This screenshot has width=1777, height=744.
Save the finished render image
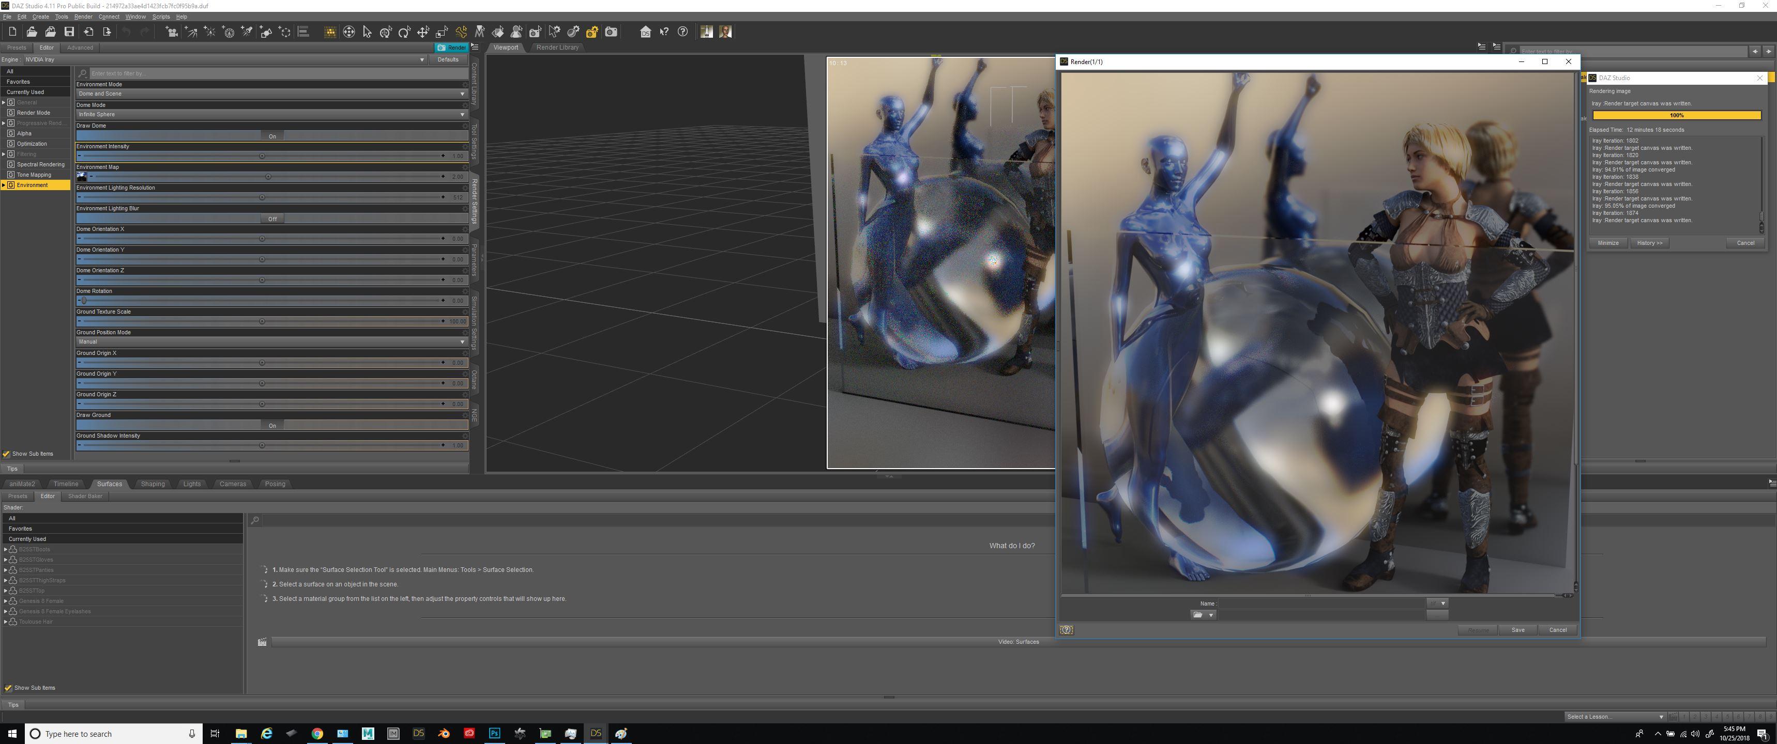(x=1517, y=629)
